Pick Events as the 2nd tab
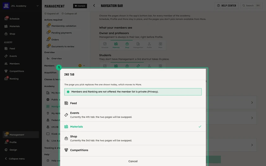Image resolution: width=266 pixels, height=166 pixels. point(133,115)
